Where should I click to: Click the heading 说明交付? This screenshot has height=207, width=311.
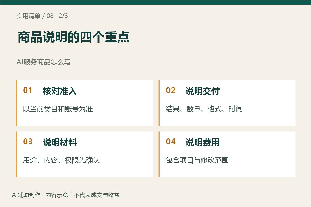point(203,91)
